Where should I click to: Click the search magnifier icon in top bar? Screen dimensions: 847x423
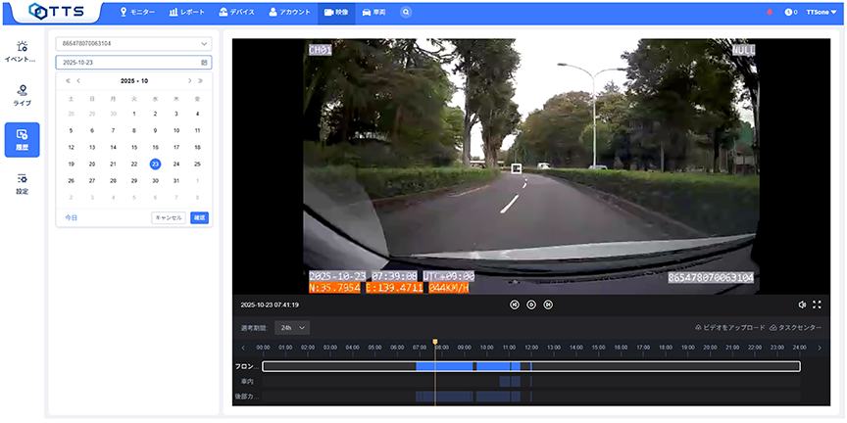click(x=406, y=13)
